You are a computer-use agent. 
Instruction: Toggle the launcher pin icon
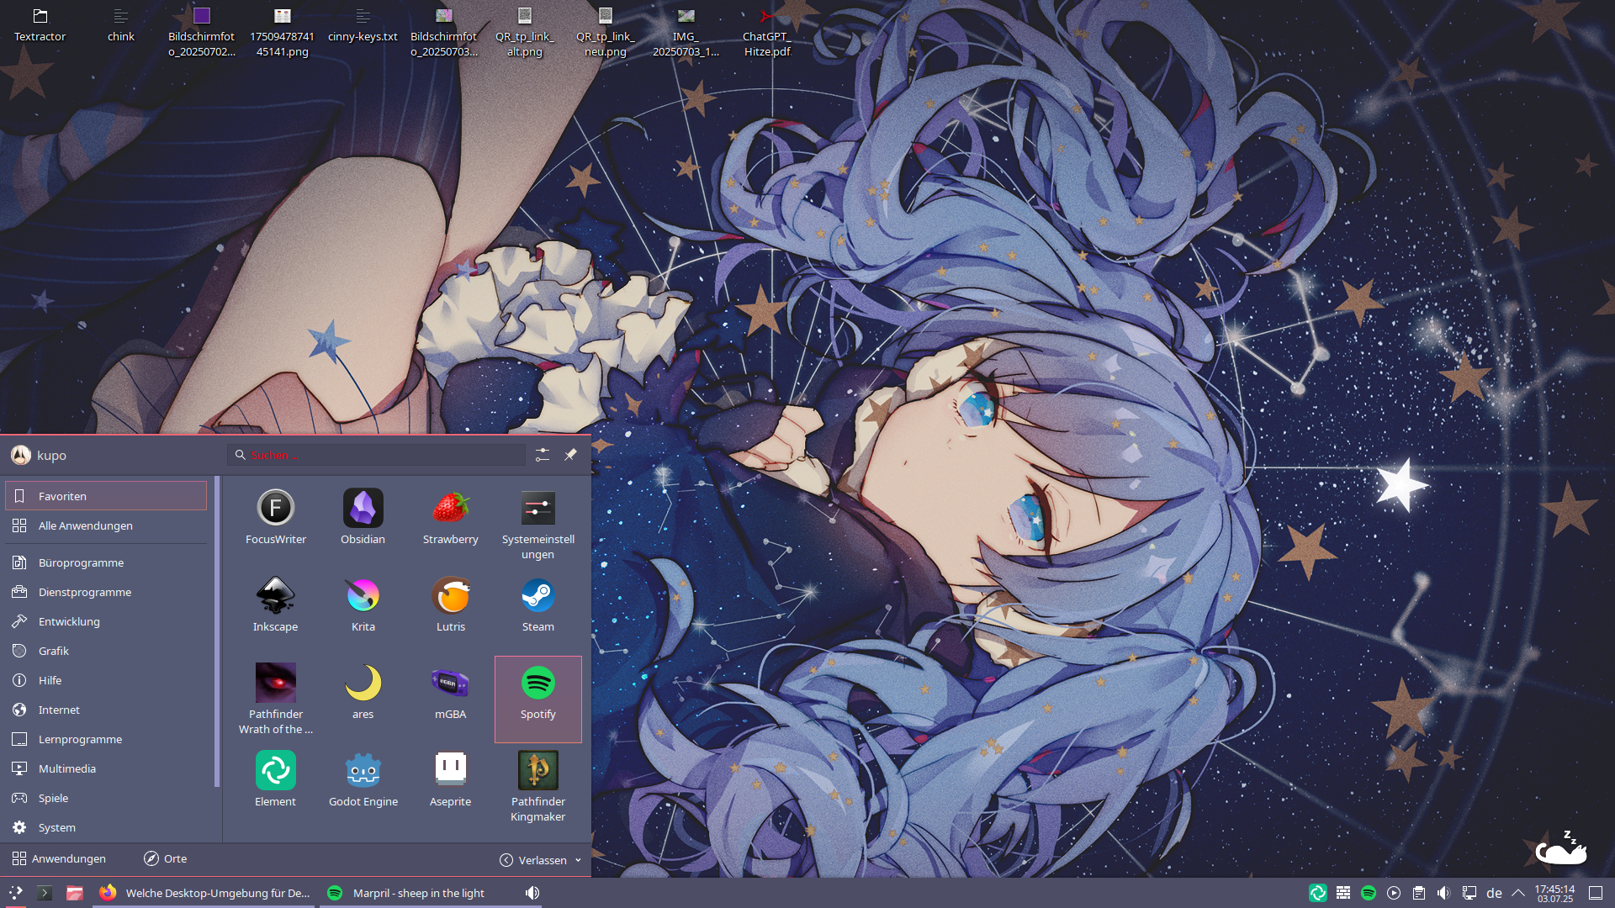[570, 455]
